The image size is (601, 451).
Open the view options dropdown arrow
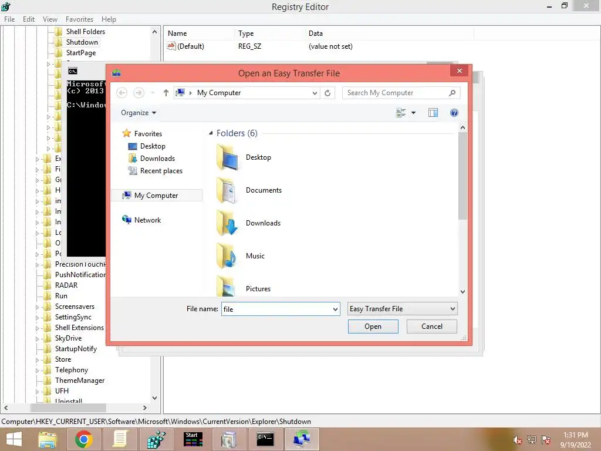click(x=413, y=113)
